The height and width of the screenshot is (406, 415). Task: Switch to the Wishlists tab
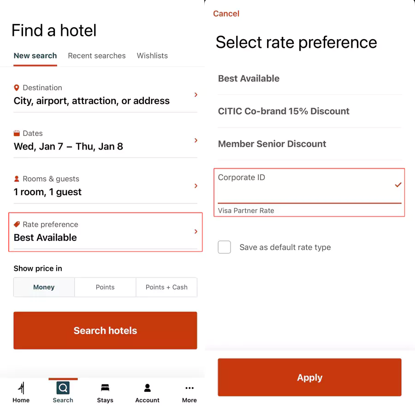pos(152,56)
